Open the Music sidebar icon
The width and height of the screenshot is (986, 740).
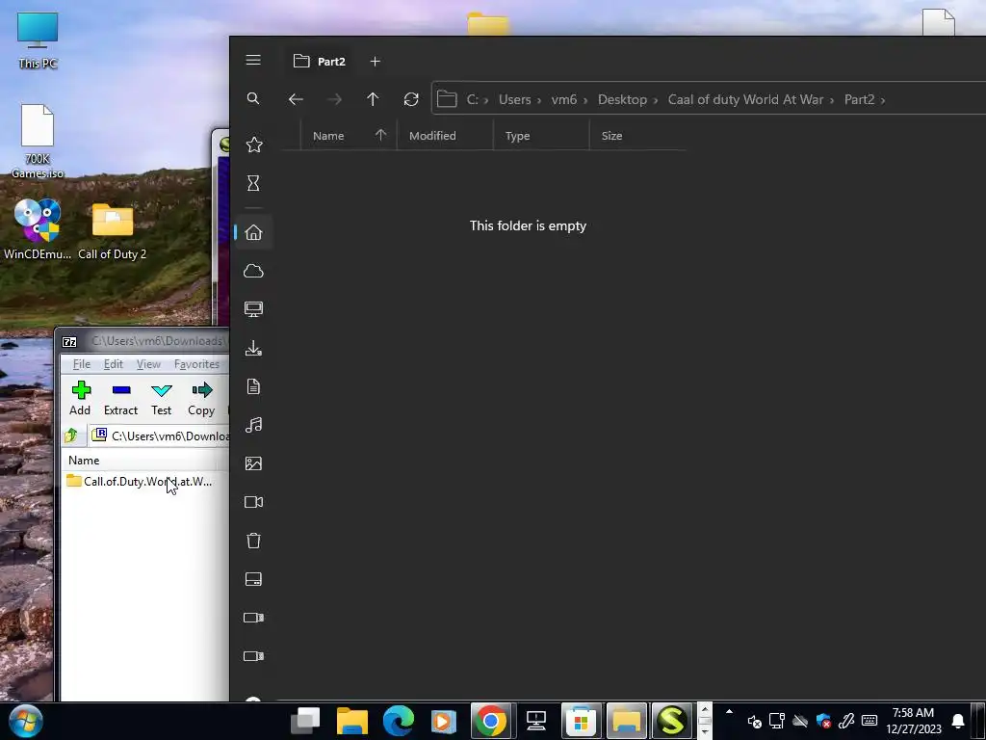coord(253,425)
